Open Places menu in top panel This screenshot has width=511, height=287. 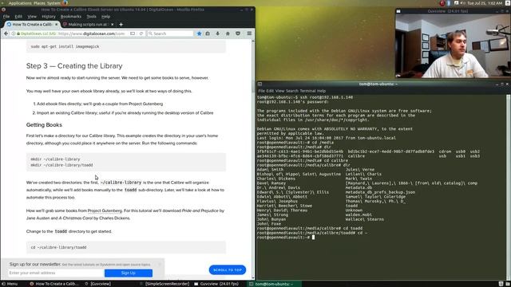pyautogui.click(x=39, y=3)
